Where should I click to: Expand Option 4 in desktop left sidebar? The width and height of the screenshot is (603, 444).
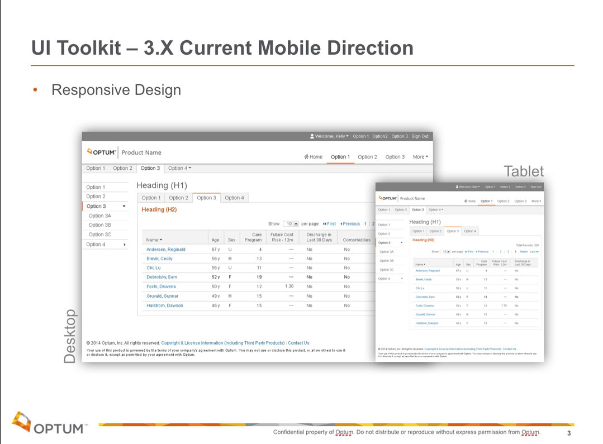pos(124,245)
